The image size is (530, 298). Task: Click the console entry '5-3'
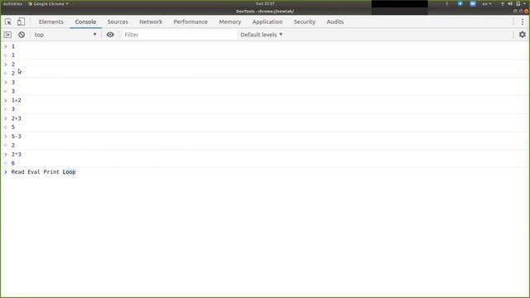click(17, 136)
